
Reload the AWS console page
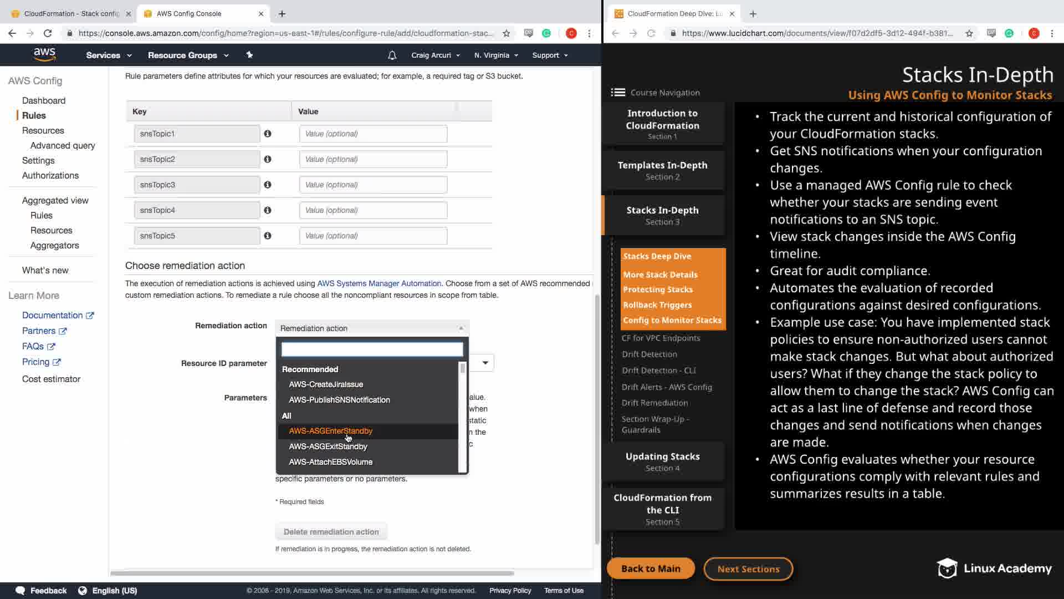48,33
